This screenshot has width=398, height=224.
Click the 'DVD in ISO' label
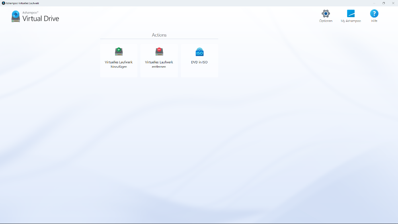[199, 62]
